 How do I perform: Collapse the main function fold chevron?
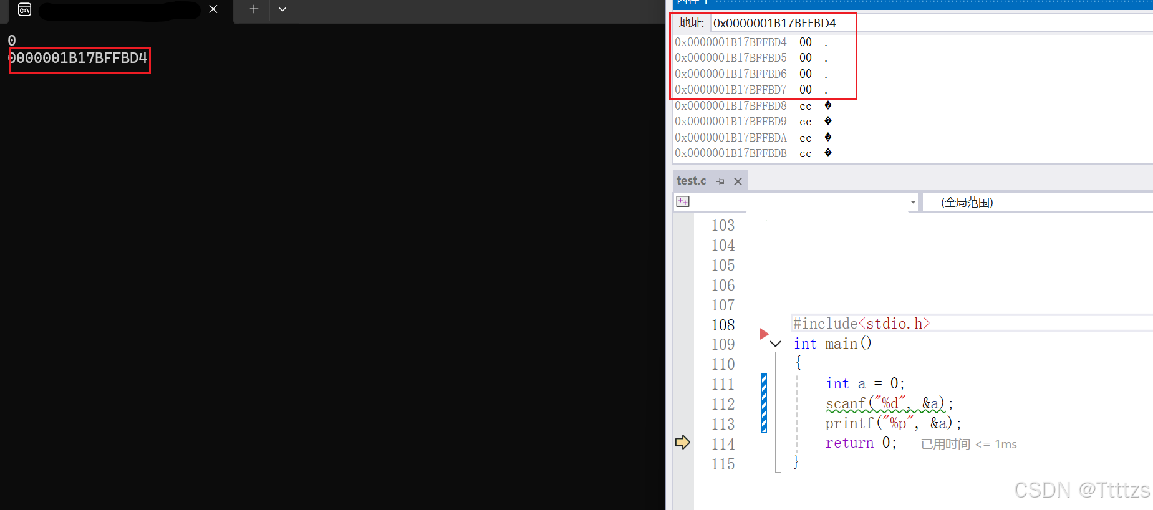tap(776, 344)
